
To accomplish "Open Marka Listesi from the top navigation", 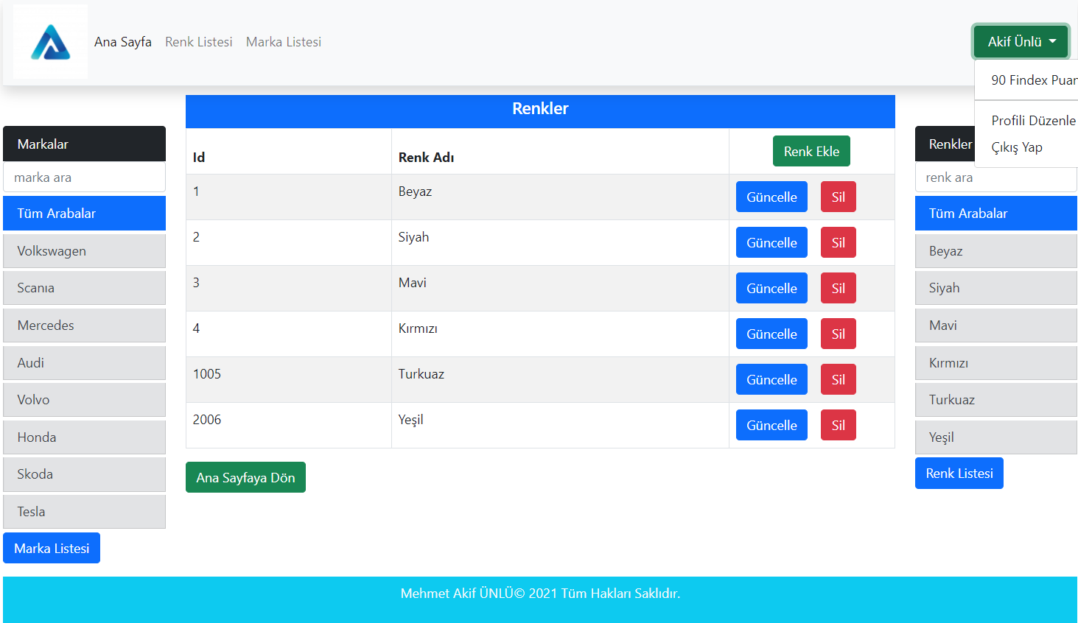I will 283,41.
